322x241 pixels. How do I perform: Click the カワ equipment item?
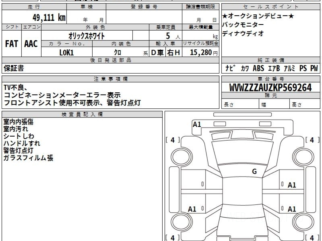(x=245, y=69)
